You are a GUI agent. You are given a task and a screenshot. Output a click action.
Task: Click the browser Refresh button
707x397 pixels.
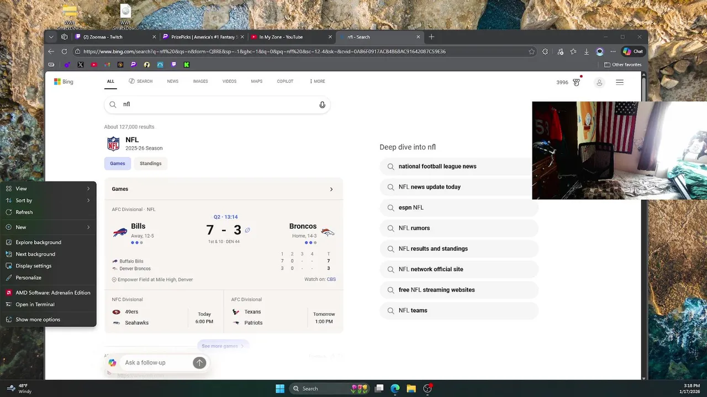pyautogui.click(x=64, y=51)
